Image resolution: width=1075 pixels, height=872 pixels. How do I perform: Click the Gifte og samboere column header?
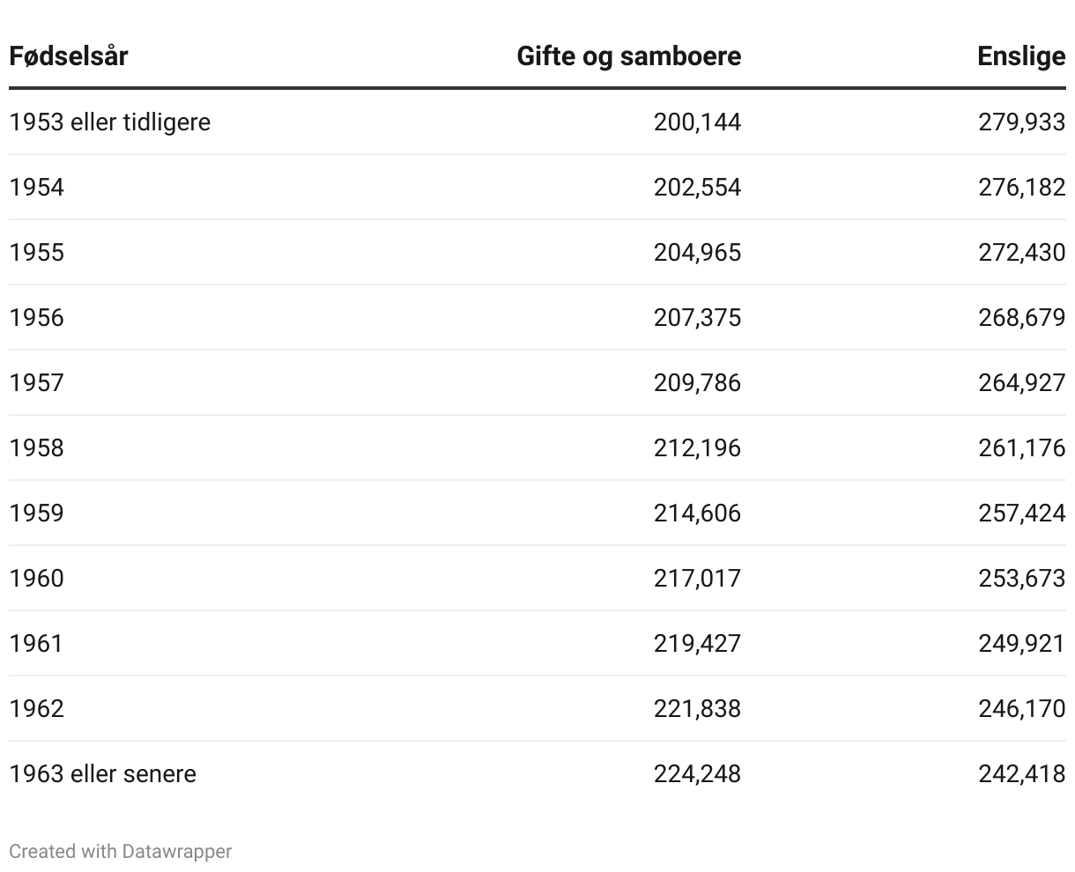tap(629, 56)
